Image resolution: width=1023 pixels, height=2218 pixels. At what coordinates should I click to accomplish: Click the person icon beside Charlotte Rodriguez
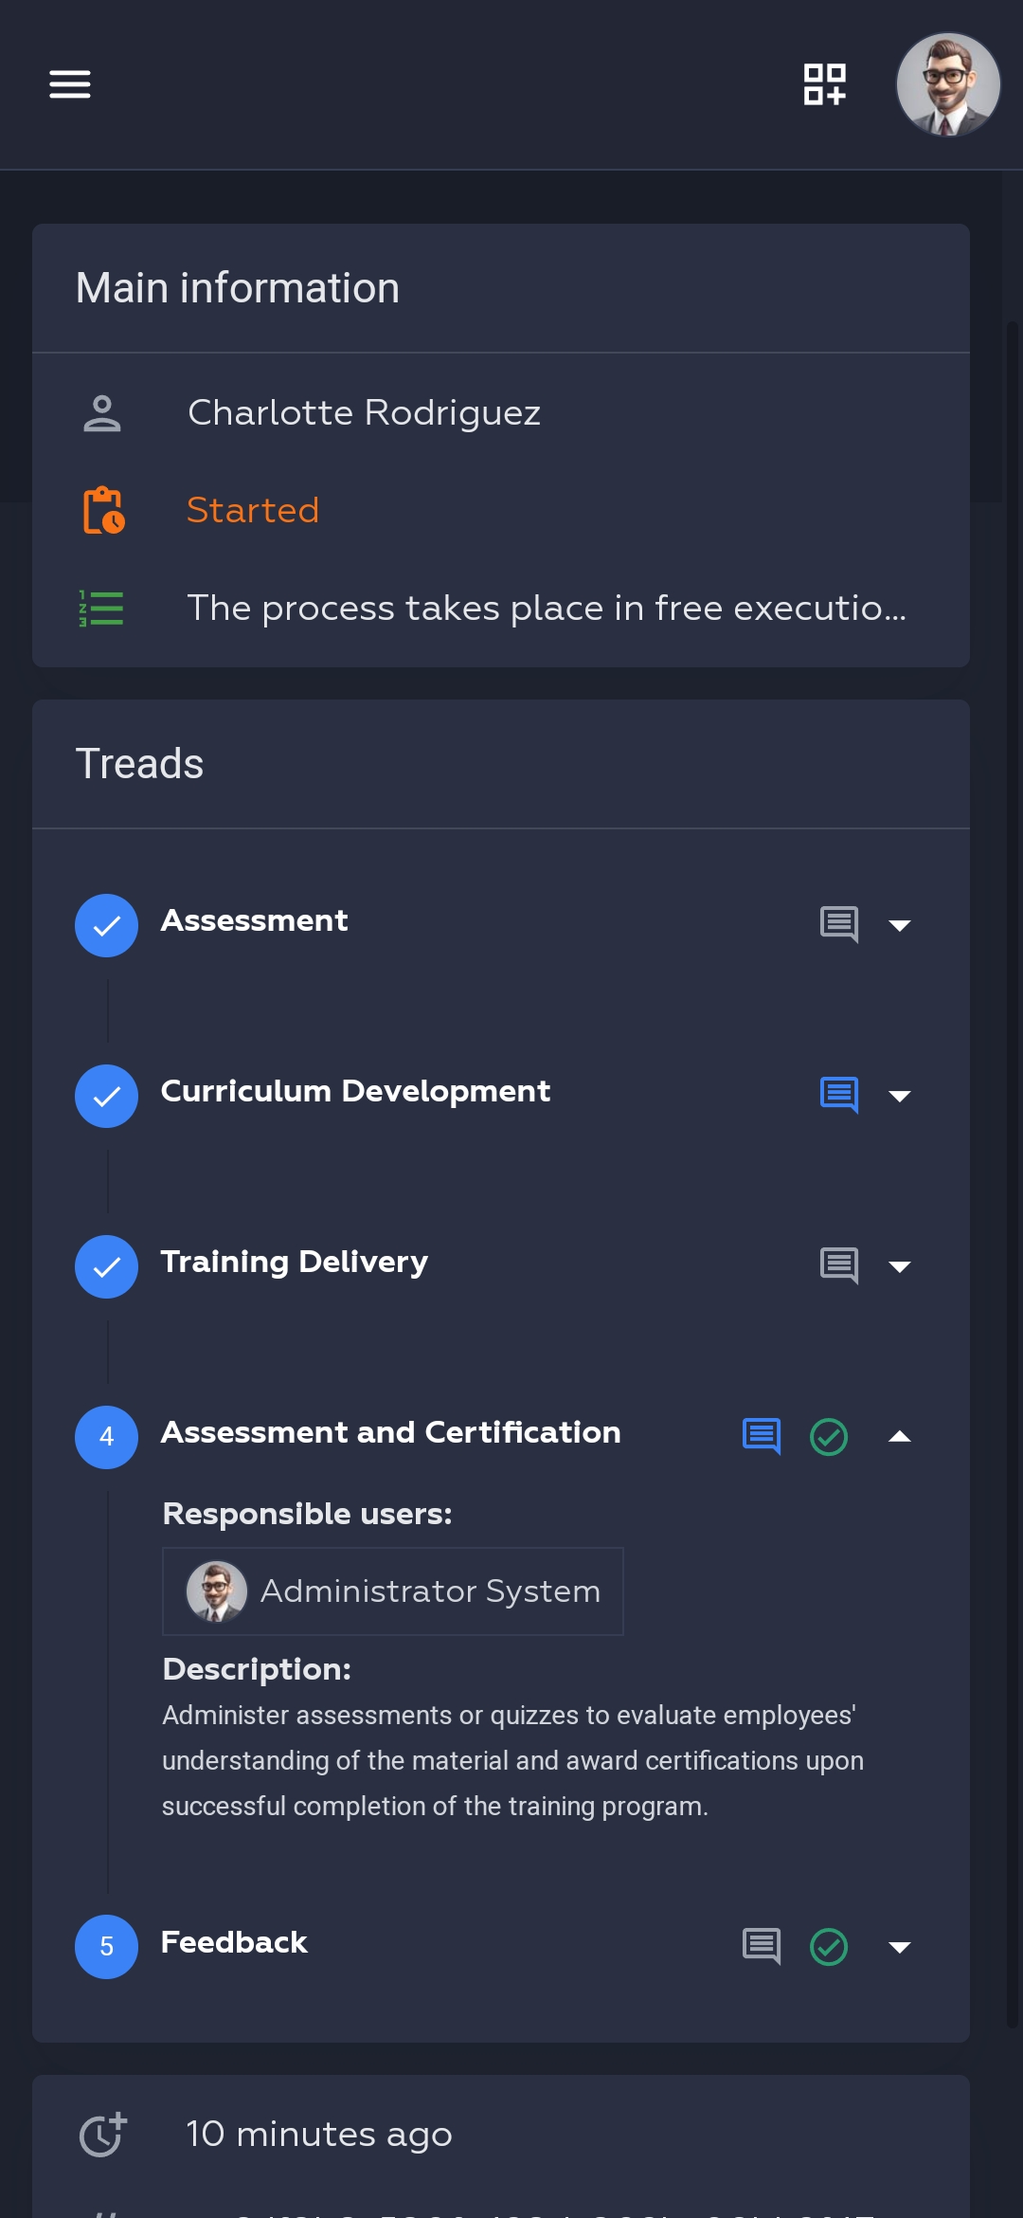pos(102,413)
